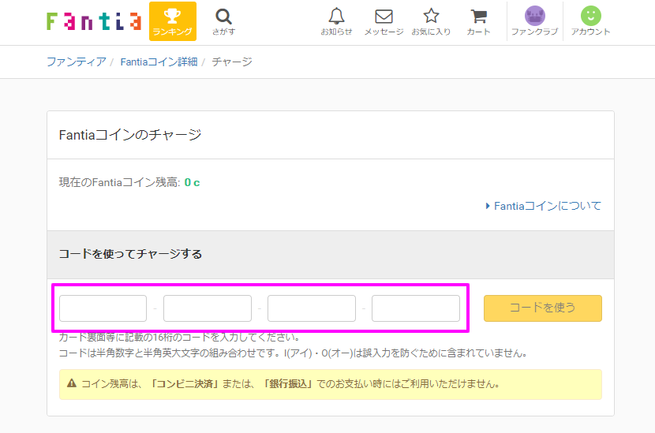Viewport: 655px width, 433px height.
Task: Open メッセージ envelope inbox
Action: [384, 21]
